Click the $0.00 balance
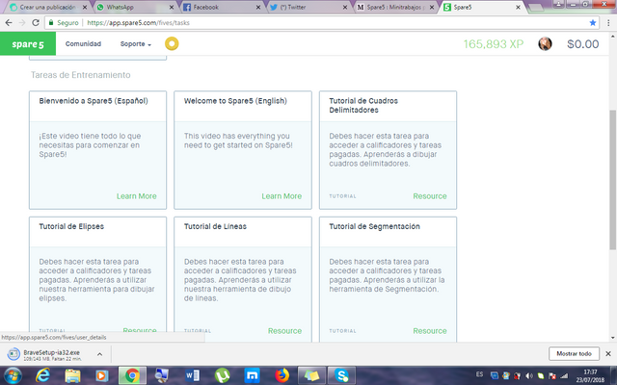Screen dimensions: 617x385 tap(582, 44)
